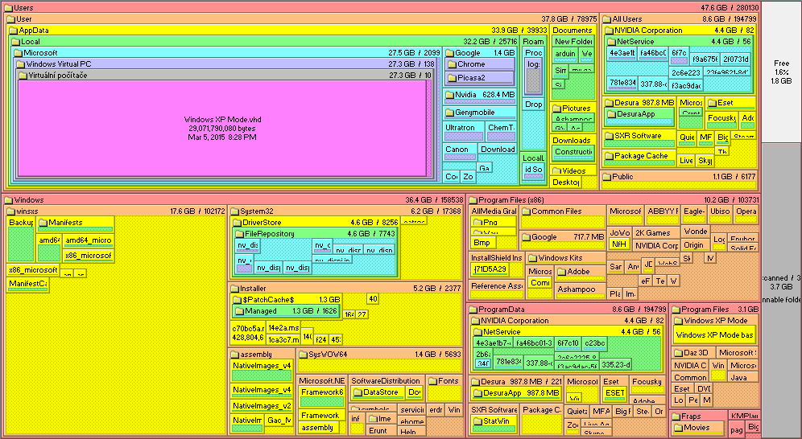
Task: Select the Windows Kits folder icon
Action: [x=532, y=258]
